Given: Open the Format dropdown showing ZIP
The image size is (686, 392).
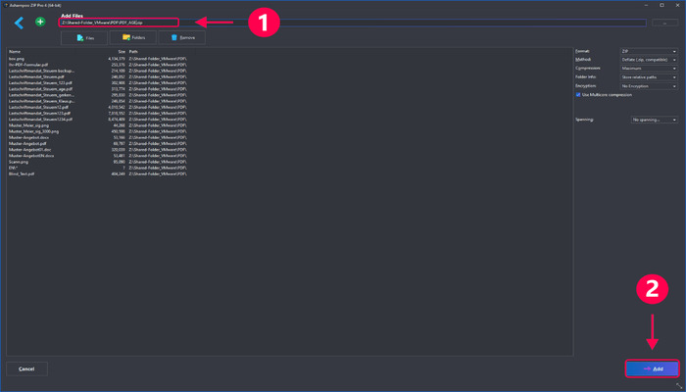Looking at the screenshot, I should click(x=649, y=51).
